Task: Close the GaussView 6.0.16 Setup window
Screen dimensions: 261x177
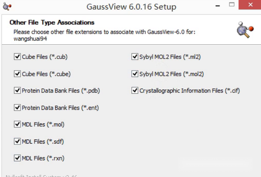Action: point(250,5)
